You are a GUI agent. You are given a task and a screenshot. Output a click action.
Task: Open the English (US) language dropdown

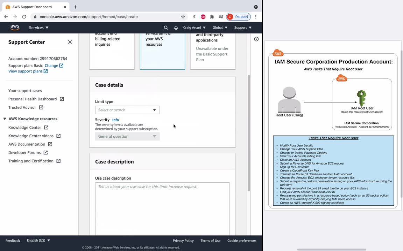click(38, 241)
